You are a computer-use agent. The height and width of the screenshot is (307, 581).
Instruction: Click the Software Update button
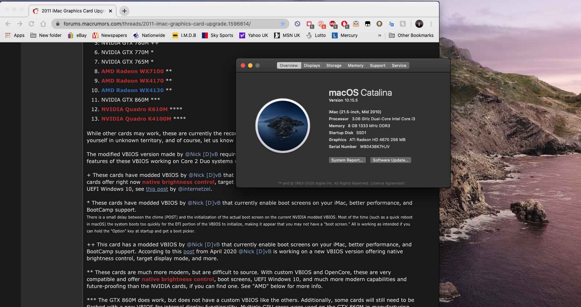(390, 160)
